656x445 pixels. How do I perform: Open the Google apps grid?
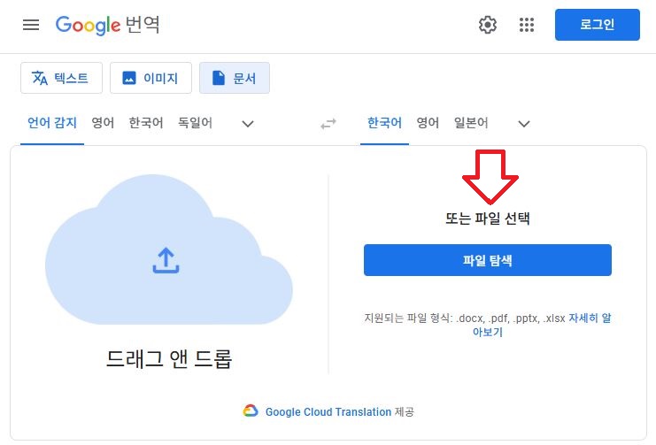tap(527, 25)
